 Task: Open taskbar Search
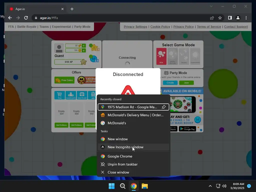click(x=122, y=186)
